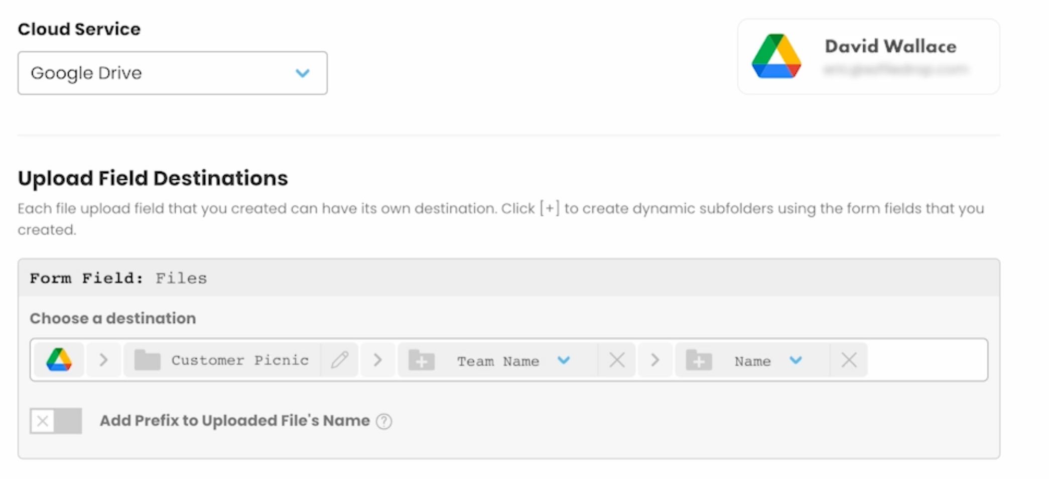Click the Add Prefix to Uploaded File's Name label
The width and height of the screenshot is (1049, 479).
(x=234, y=421)
